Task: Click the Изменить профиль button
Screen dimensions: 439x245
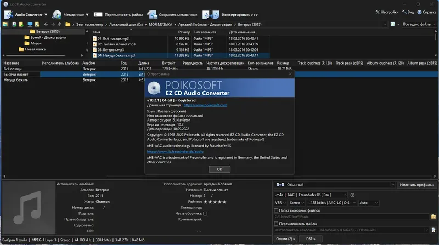Action: coord(417,185)
